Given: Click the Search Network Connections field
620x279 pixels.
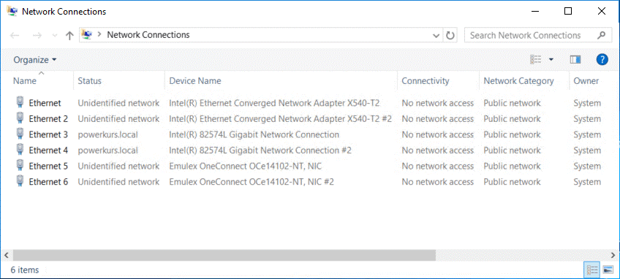Looking at the screenshot, I should (x=531, y=35).
